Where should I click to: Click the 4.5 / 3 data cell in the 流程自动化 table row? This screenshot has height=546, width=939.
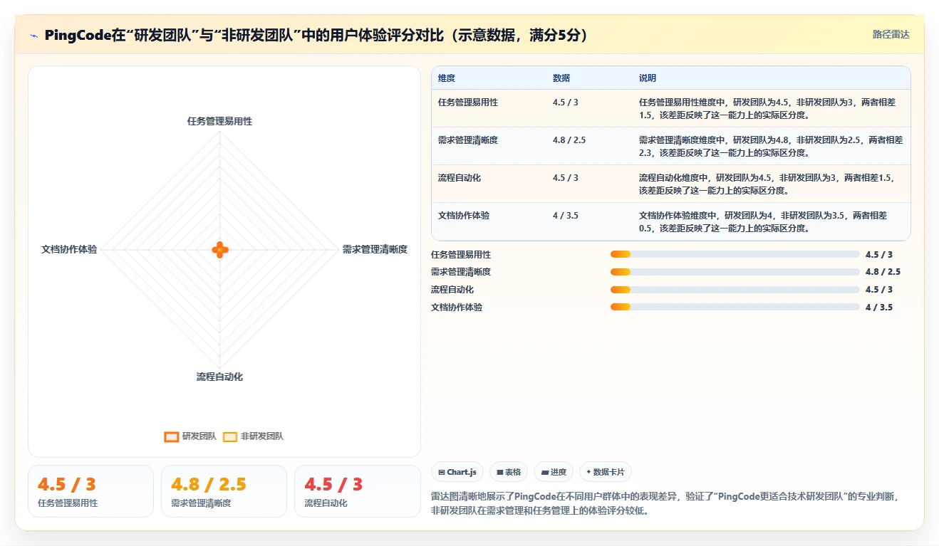(x=566, y=178)
